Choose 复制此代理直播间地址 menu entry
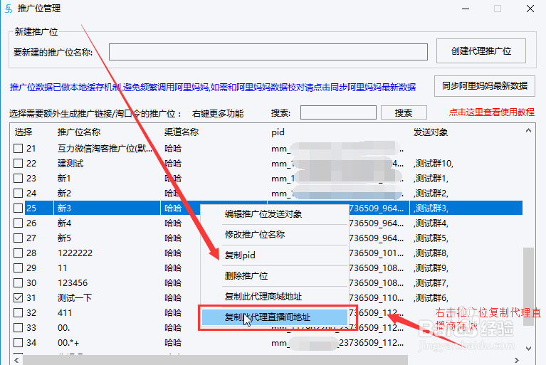The width and height of the screenshot is (546, 365). pyautogui.click(x=274, y=317)
